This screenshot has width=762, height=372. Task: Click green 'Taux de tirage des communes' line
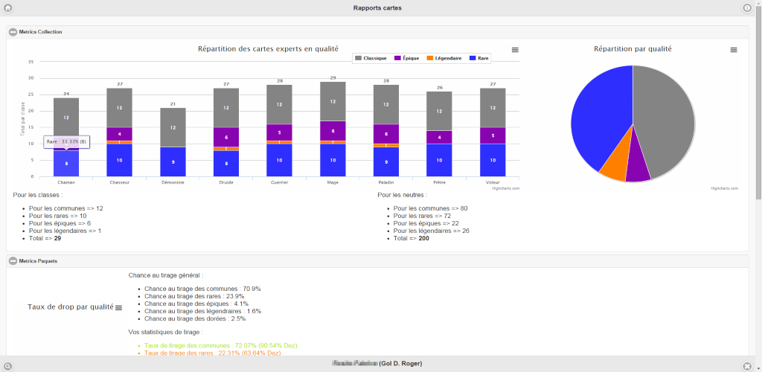click(x=220, y=345)
